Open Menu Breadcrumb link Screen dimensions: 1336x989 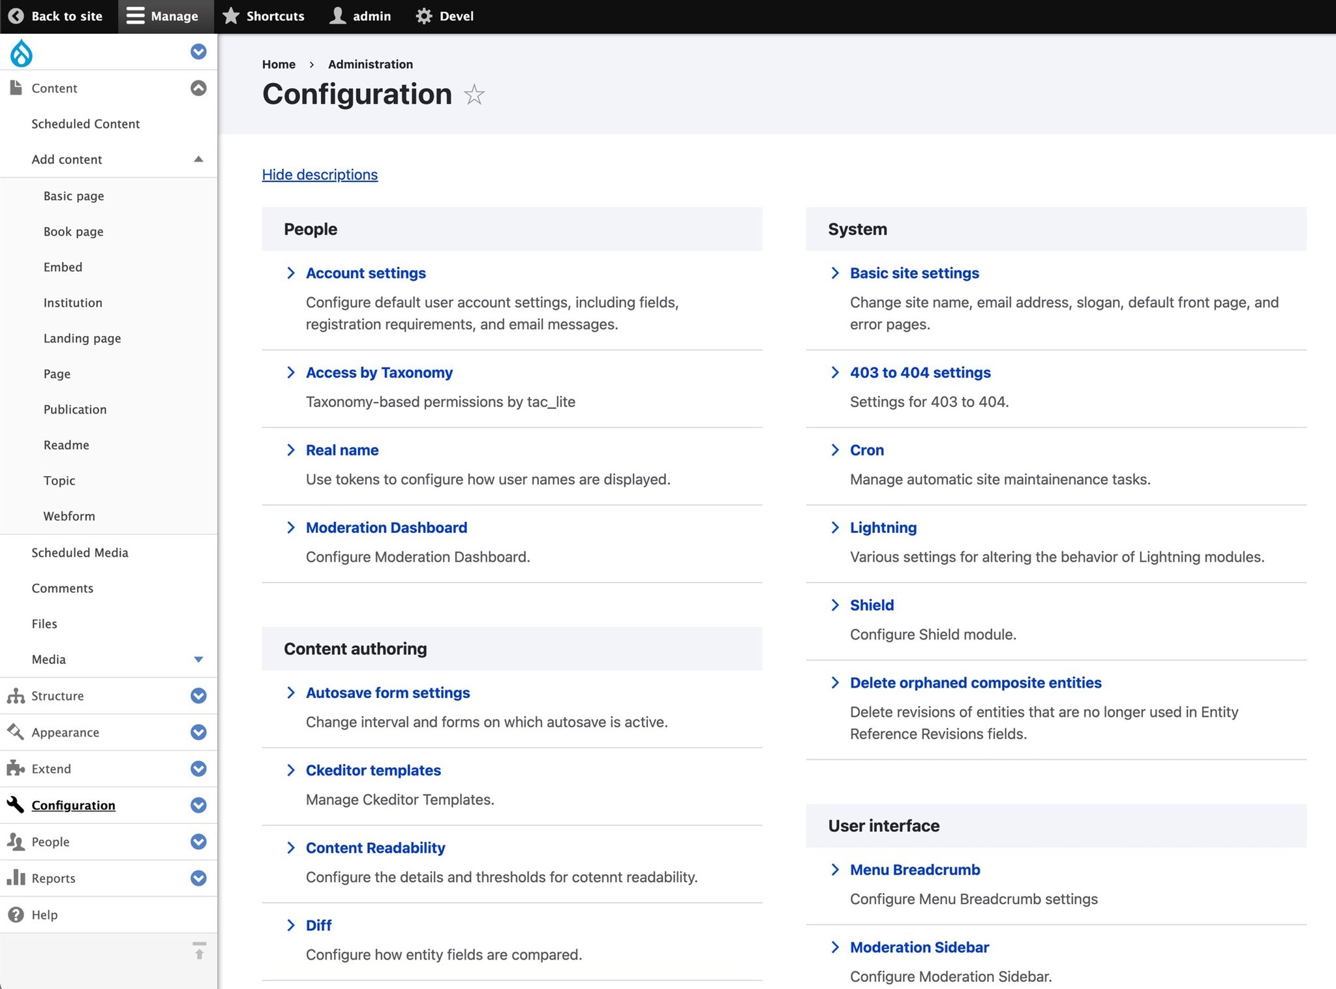coord(915,870)
